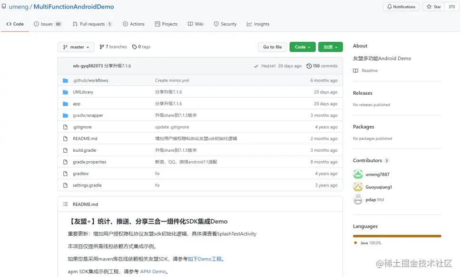Open the update .gitignore commit message

click(172, 127)
